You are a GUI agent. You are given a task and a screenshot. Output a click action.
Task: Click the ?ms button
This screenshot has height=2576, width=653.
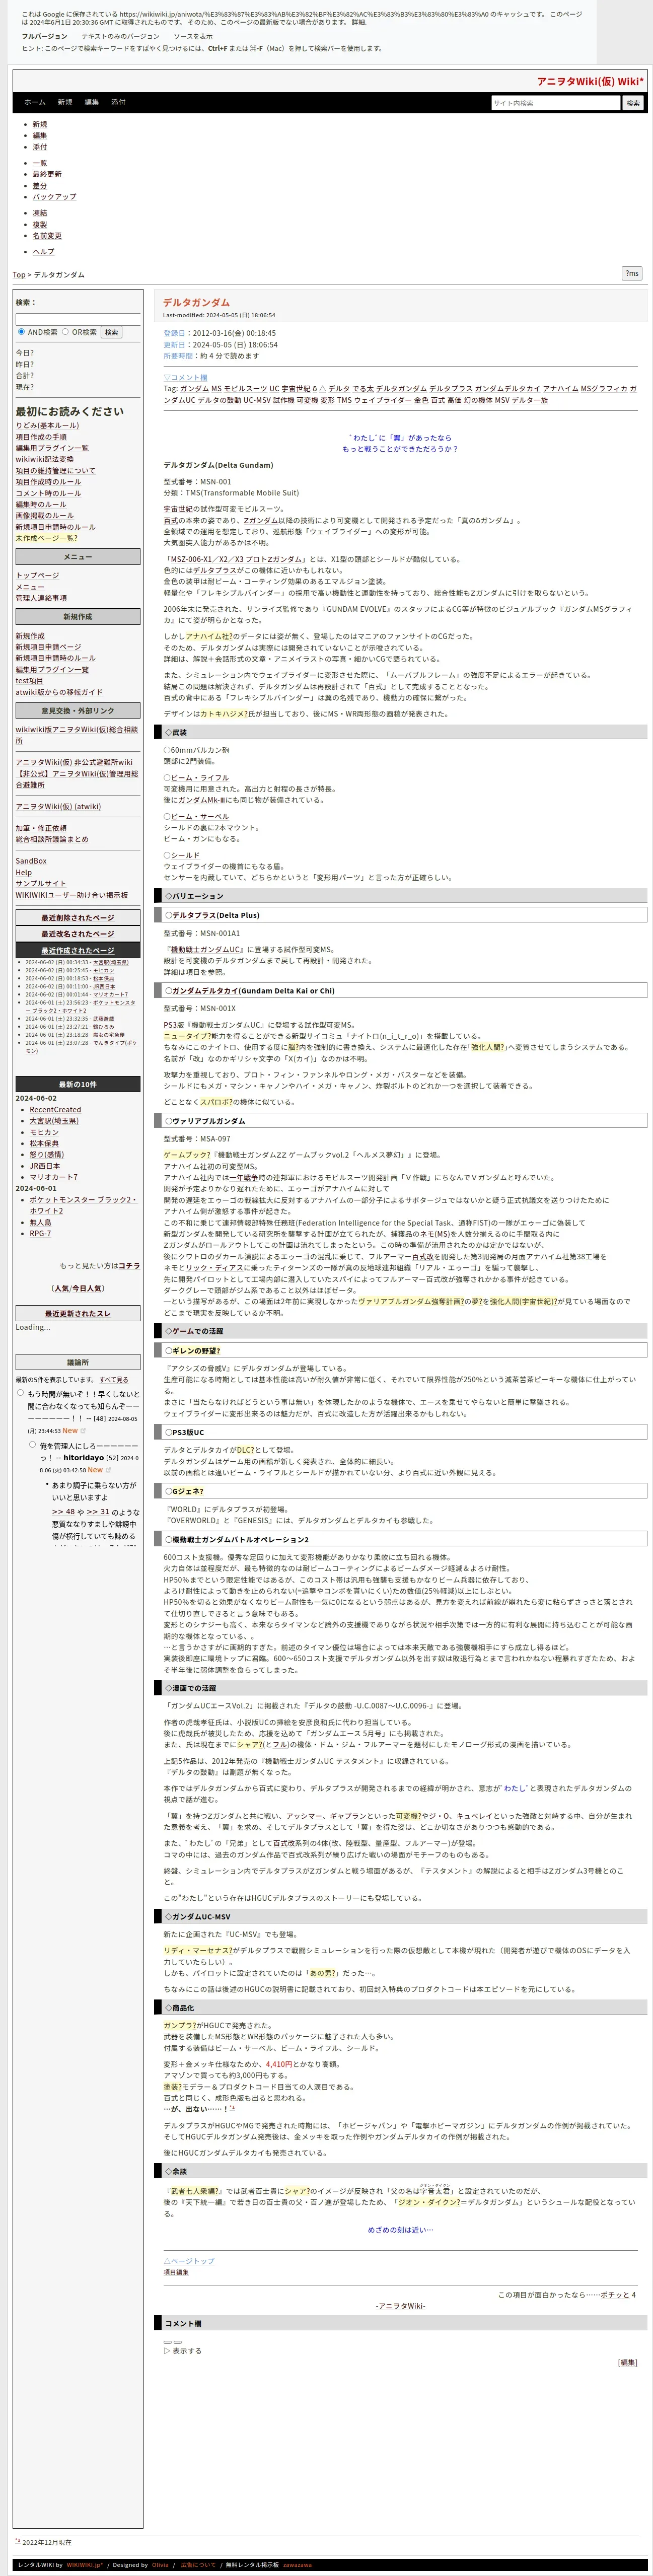(632, 273)
